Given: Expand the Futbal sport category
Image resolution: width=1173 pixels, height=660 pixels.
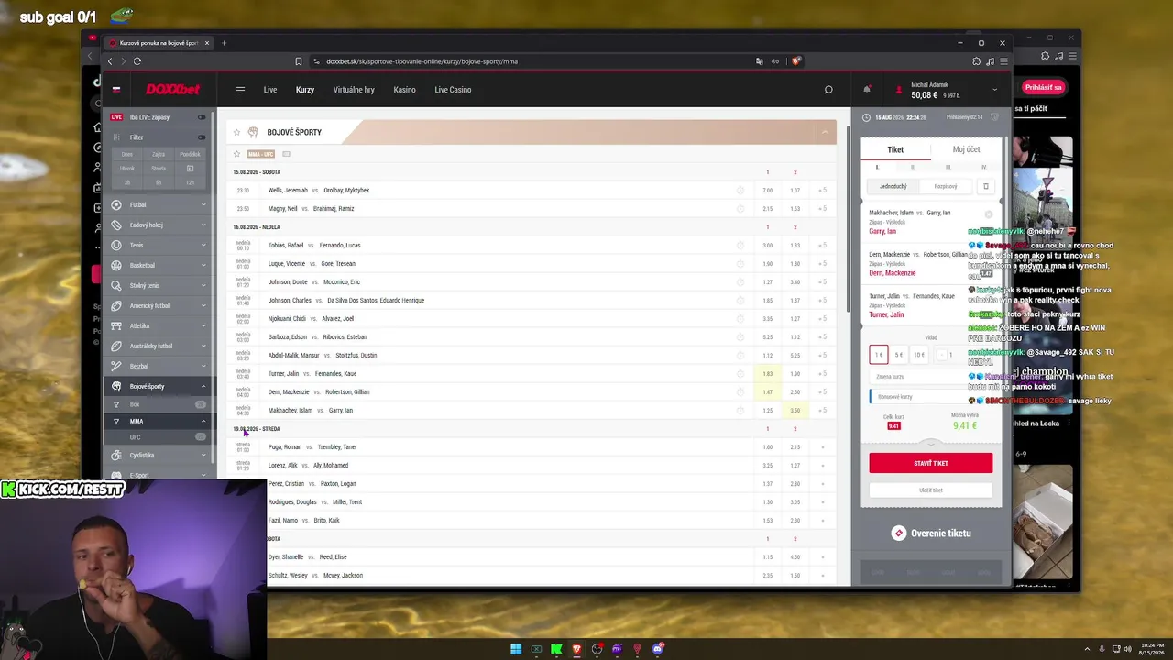Looking at the screenshot, I should tap(203, 205).
